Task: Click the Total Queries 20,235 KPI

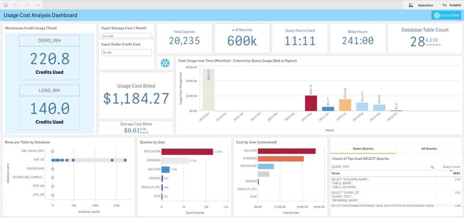Action: pos(184,38)
